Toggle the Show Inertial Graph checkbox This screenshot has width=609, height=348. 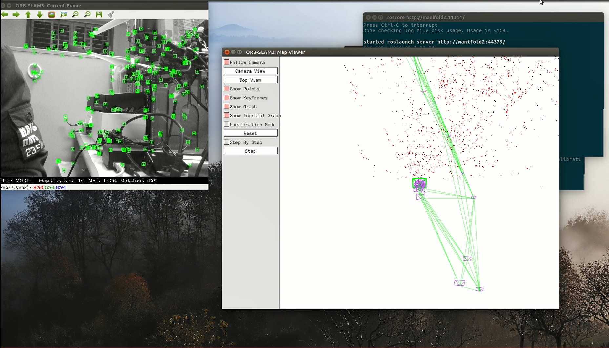click(227, 115)
